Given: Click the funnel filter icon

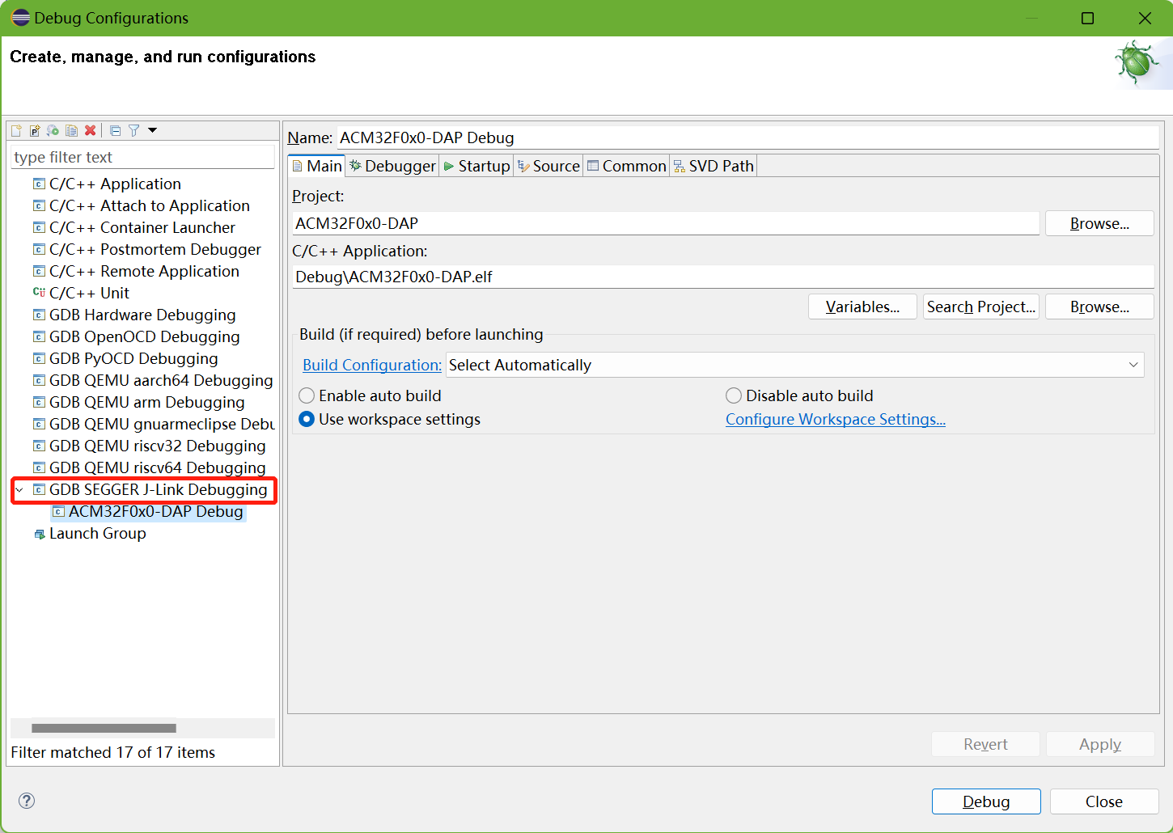Looking at the screenshot, I should (134, 130).
